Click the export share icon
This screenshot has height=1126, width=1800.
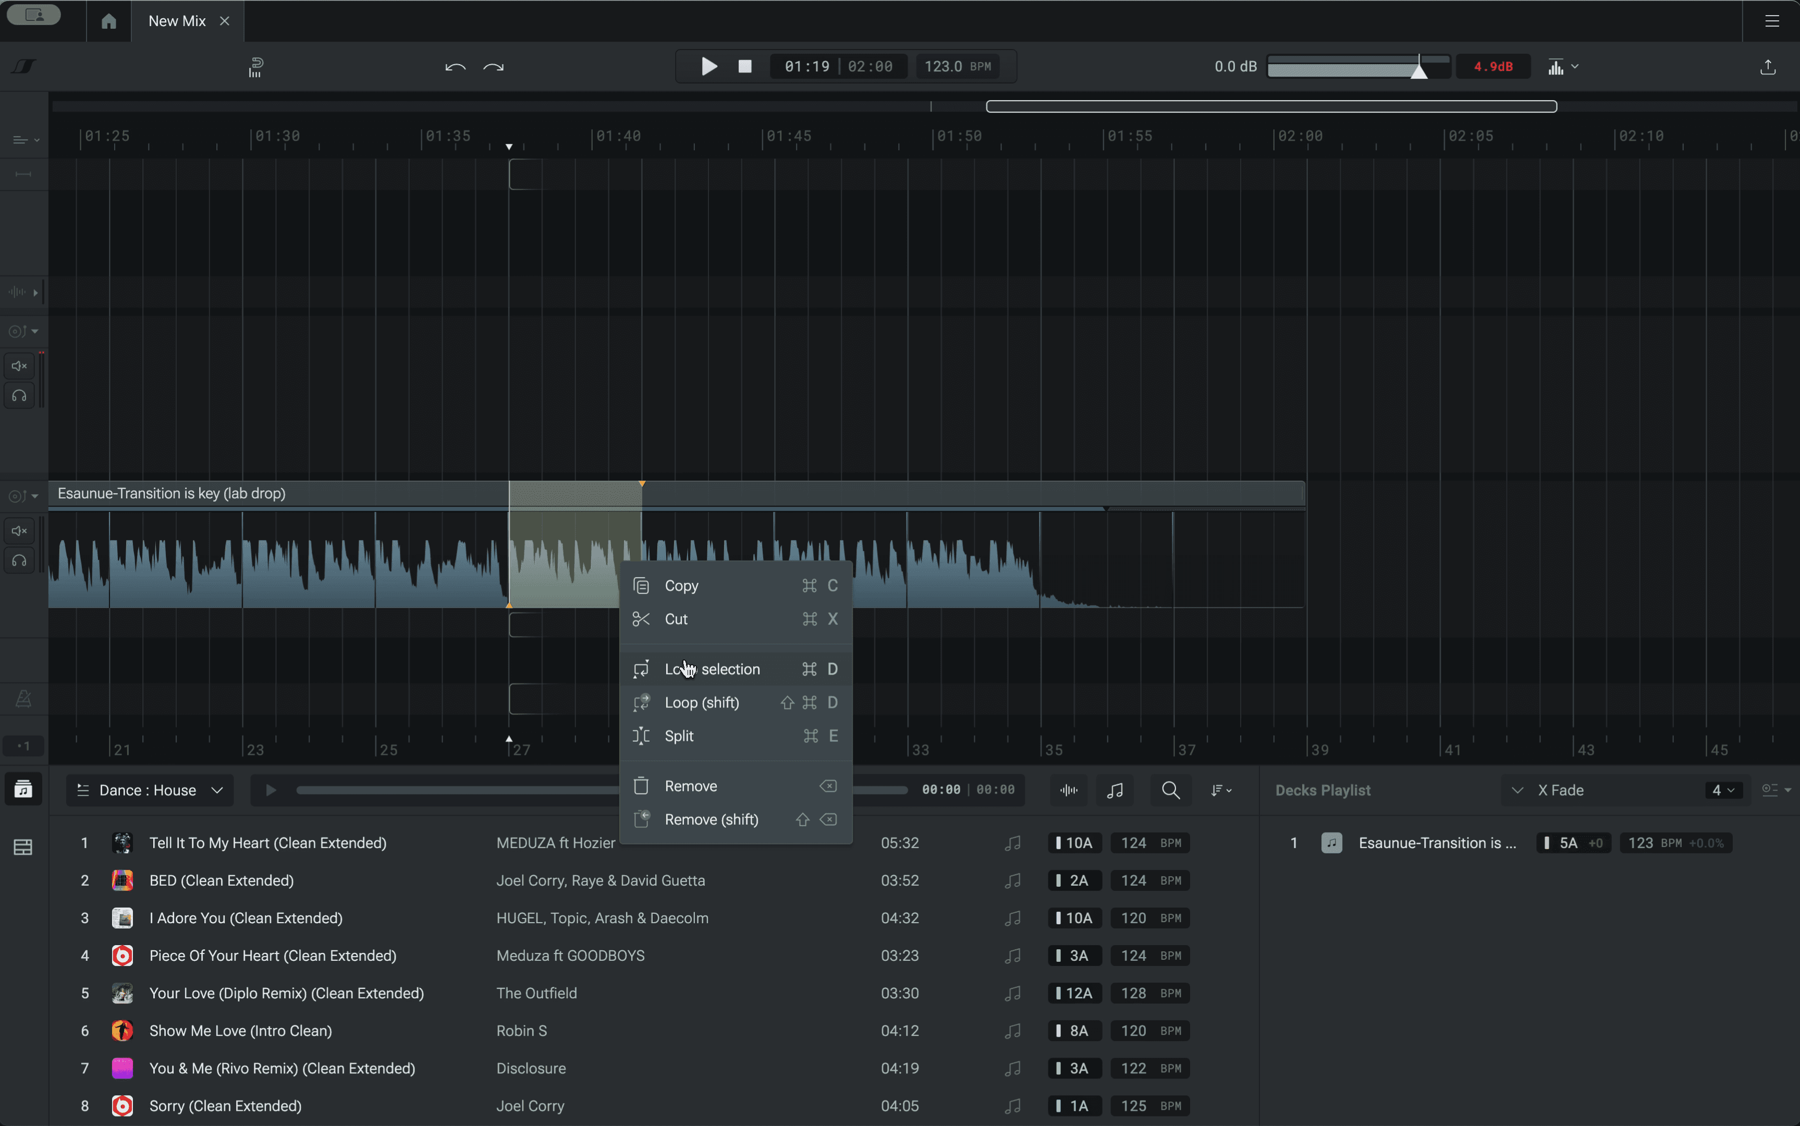click(x=1767, y=67)
